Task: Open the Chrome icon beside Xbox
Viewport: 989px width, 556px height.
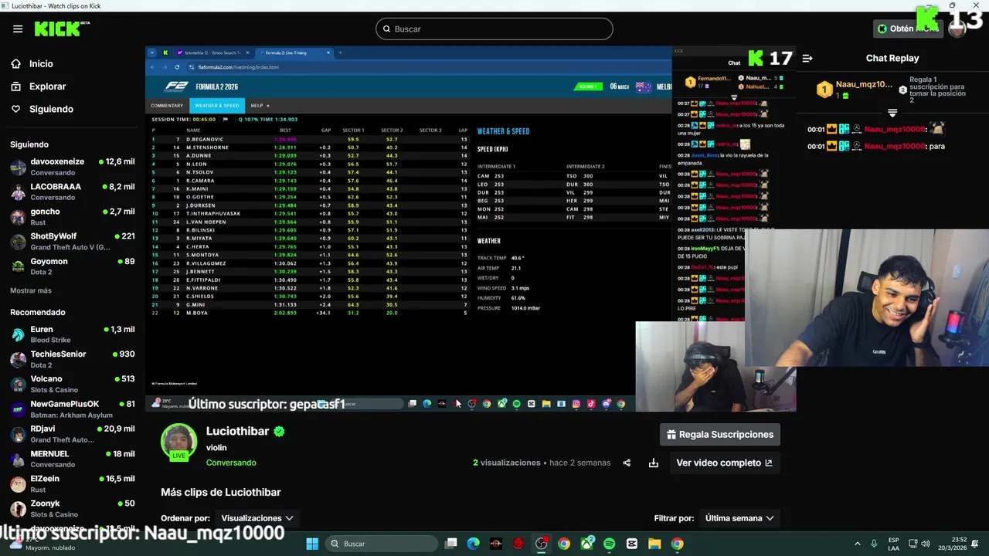Action: (x=564, y=544)
